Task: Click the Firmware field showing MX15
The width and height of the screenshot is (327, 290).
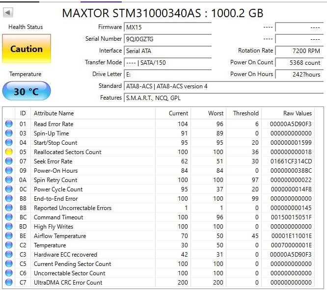Action: [167, 27]
